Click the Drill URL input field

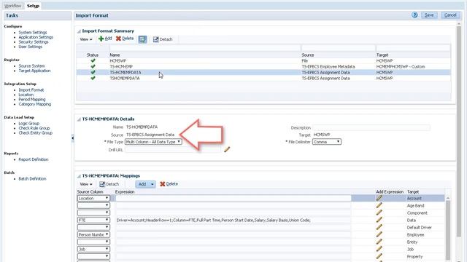click(x=173, y=150)
